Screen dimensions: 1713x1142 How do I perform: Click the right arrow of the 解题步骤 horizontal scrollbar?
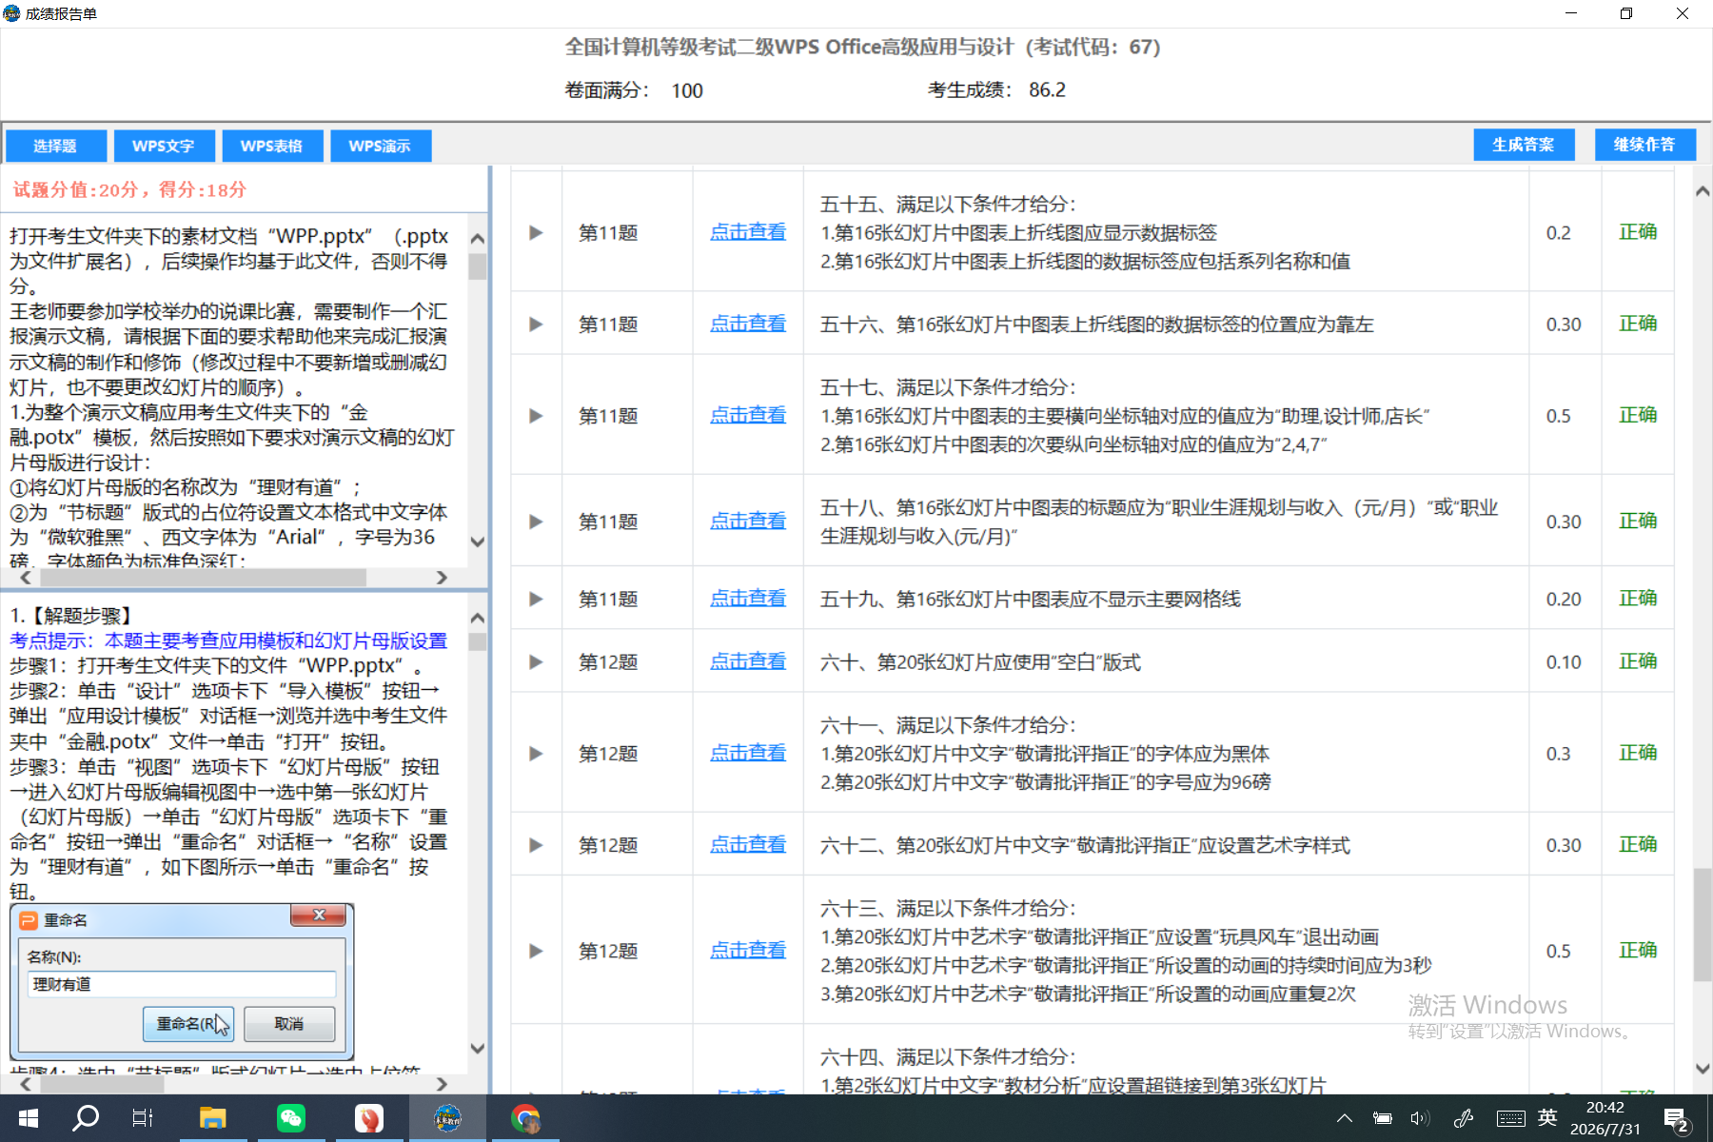point(442,1084)
